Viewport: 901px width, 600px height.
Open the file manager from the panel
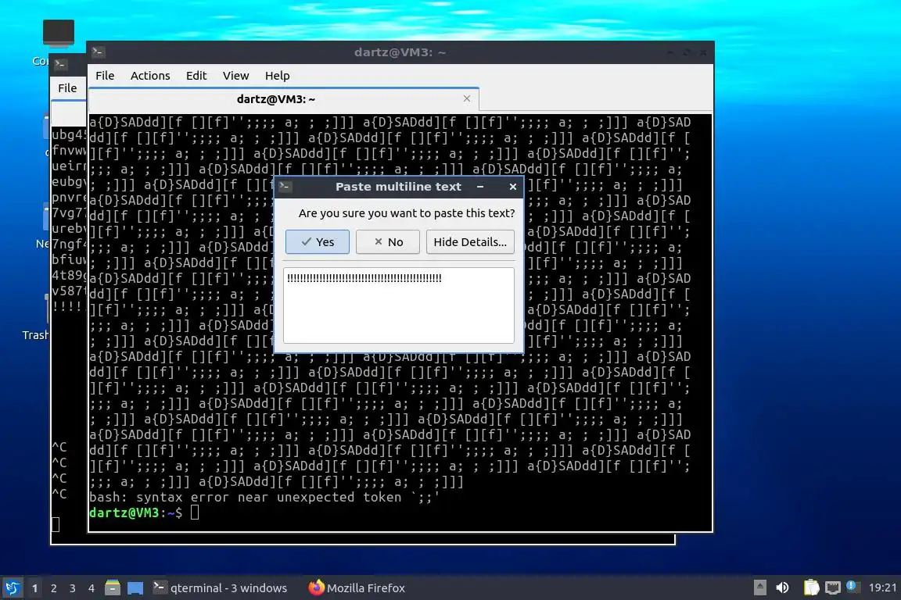point(113,588)
